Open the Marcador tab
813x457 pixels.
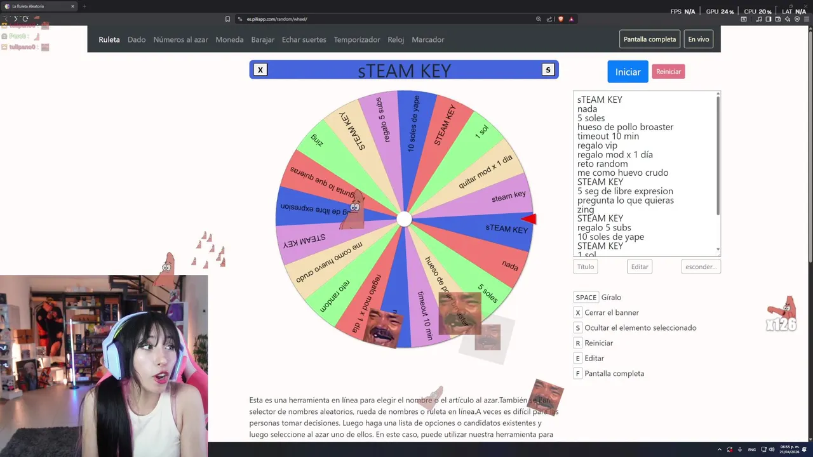coord(428,39)
